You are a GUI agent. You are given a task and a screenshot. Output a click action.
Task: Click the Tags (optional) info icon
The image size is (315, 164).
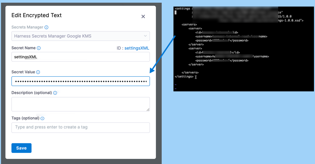pos(43,118)
